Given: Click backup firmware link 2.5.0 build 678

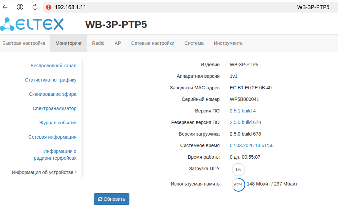Looking at the screenshot, I should pyautogui.click(x=245, y=122).
